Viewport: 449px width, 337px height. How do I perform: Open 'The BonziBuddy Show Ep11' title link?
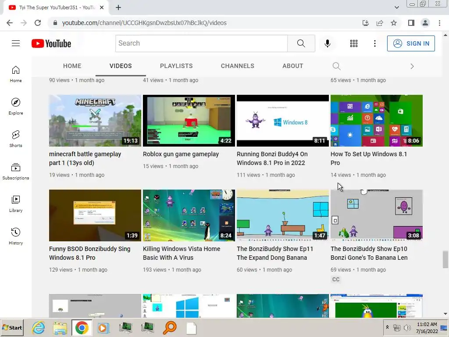[x=275, y=253]
